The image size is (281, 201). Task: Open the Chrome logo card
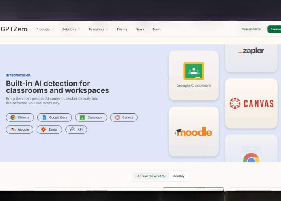point(251,149)
